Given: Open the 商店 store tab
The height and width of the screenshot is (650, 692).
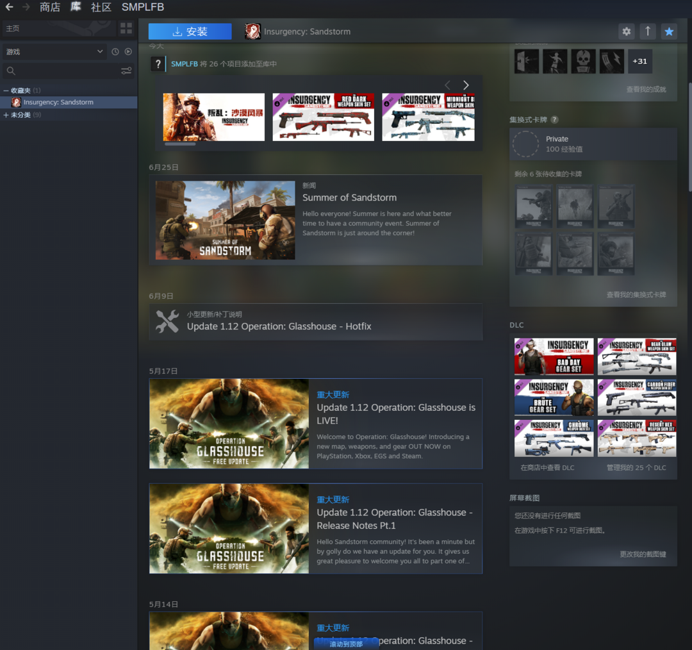Looking at the screenshot, I should tap(49, 7).
